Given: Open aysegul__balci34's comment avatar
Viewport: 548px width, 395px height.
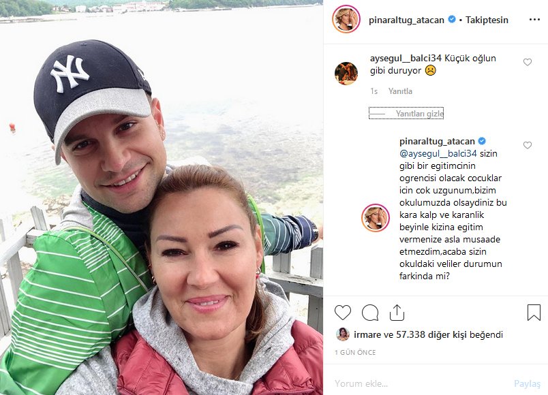Looking at the screenshot, I should [346, 74].
